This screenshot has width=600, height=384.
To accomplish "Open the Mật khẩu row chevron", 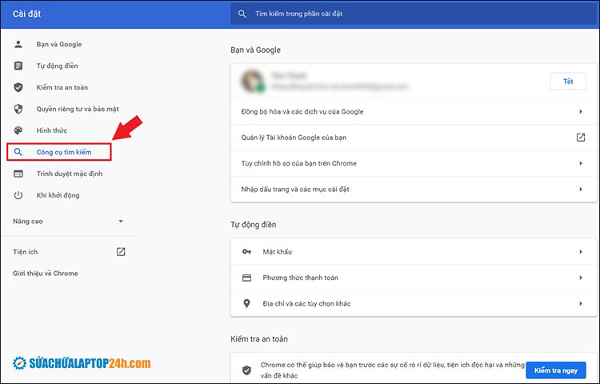I will click(x=581, y=252).
